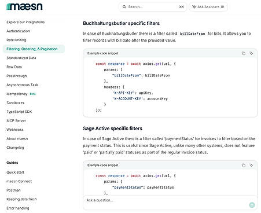Navigate to Webhooks page

[x=15, y=130]
